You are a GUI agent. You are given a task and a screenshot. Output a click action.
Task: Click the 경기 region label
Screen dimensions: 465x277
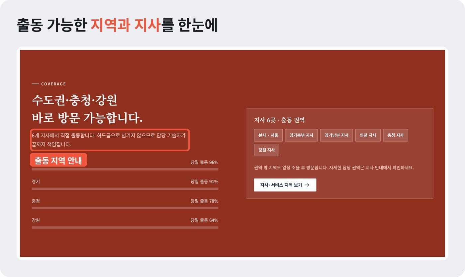coord(36,182)
